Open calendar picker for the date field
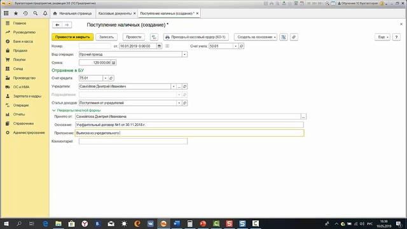Screen dimensions: 407x229 [159, 46]
